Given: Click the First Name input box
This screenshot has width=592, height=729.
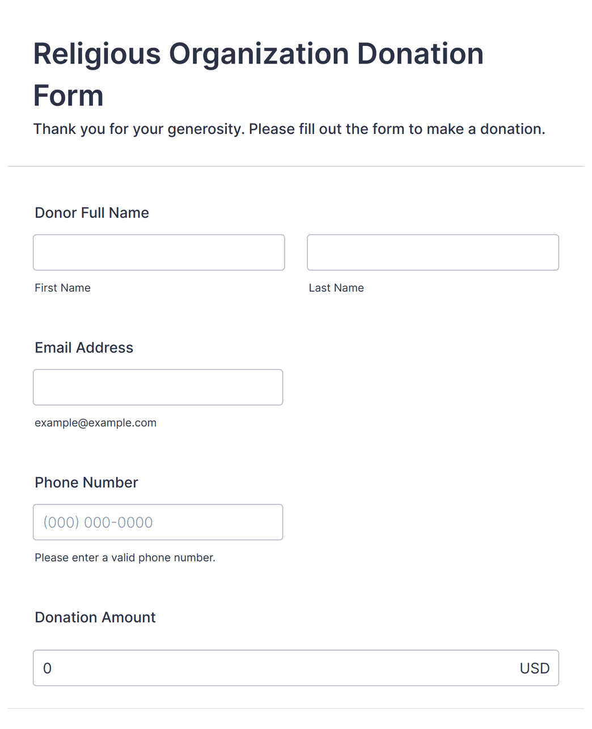Looking at the screenshot, I should 159,252.
